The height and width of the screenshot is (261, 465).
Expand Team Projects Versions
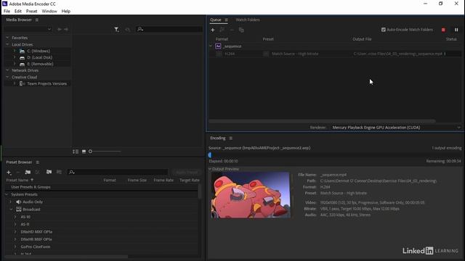pyautogui.click(x=15, y=83)
